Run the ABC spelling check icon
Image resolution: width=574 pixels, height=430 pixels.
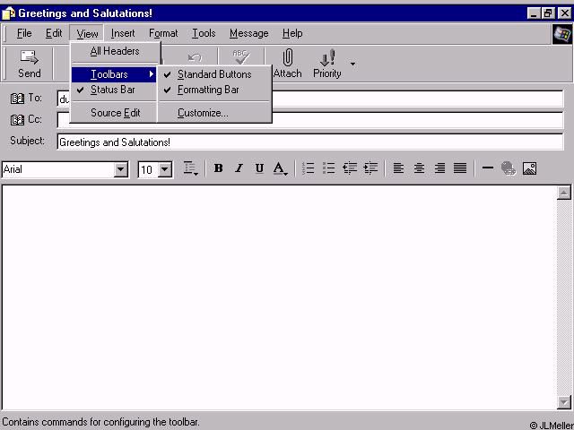pos(241,57)
